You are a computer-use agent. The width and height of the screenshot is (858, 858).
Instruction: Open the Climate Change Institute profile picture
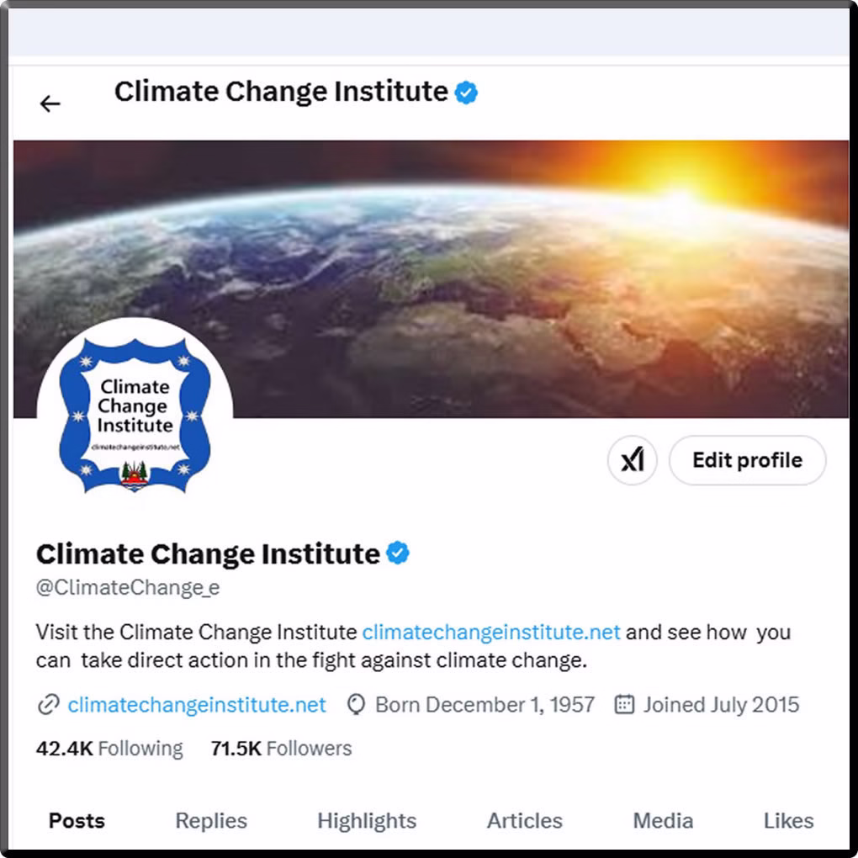coord(135,414)
